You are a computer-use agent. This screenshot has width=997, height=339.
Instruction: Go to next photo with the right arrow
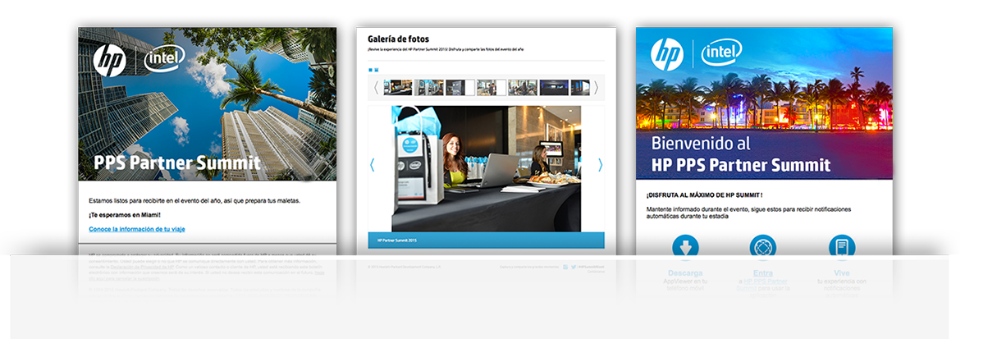(600, 165)
